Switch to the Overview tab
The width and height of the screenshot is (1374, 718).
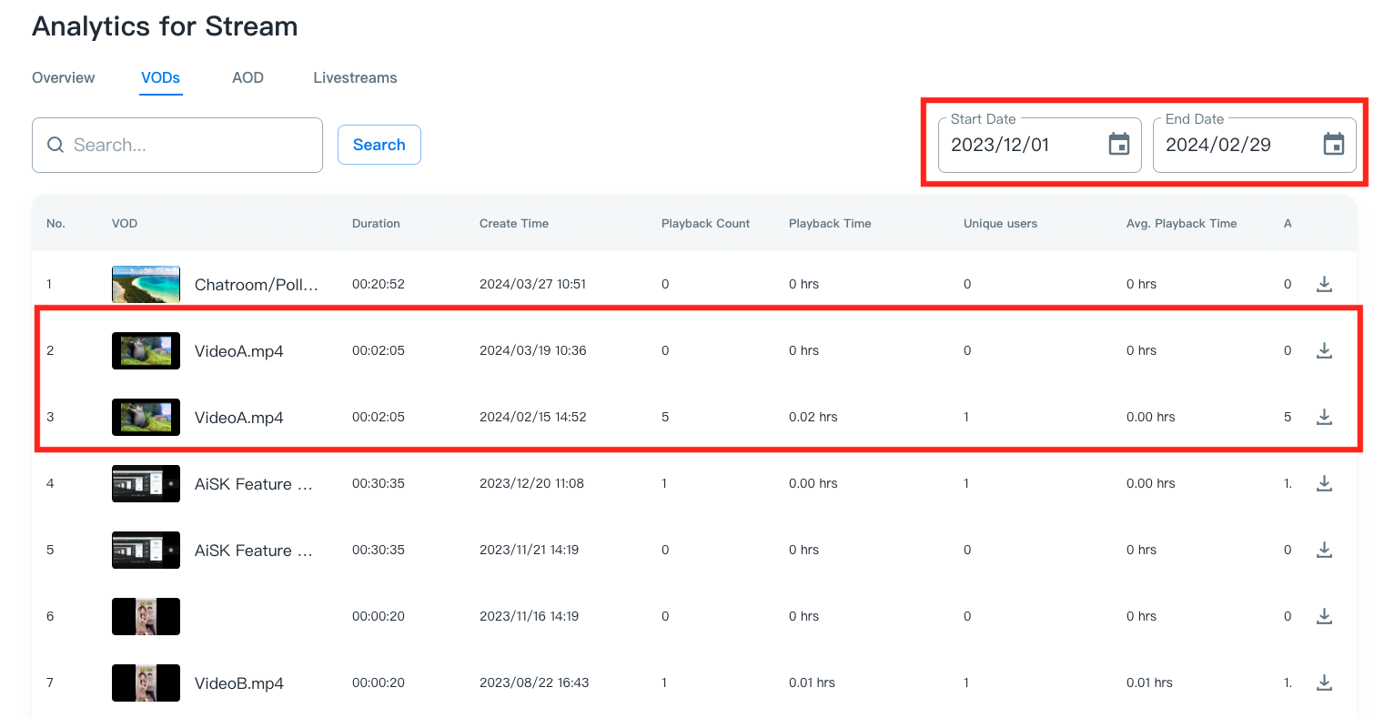click(63, 77)
